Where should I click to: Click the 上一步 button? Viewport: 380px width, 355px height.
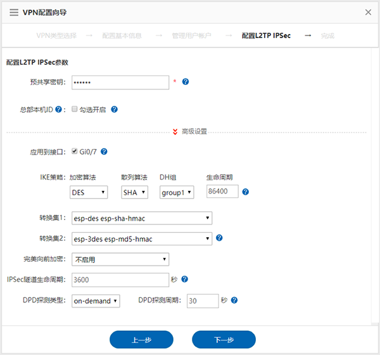pyautogui.click(x=141, y=340)
